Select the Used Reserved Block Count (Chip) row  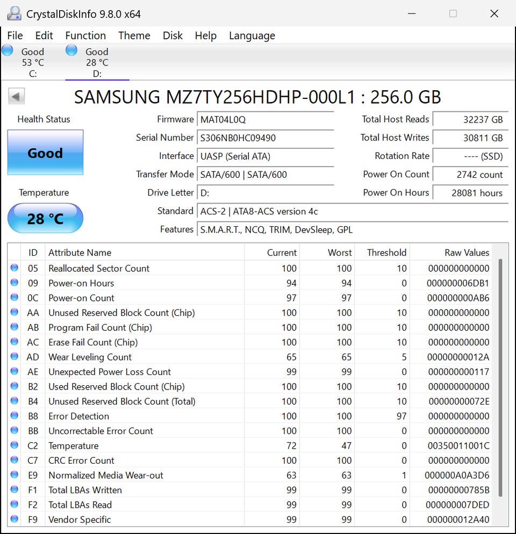pyautogui.click(x=250, y=386)
